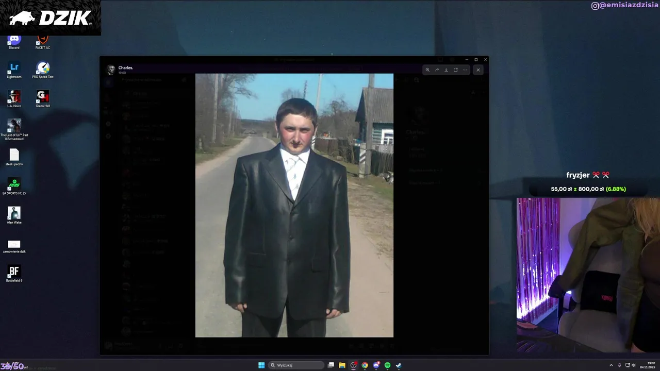Screen dimensions: 660x371
Task: Open the three-dot more options menu
Action: pyautogui.click(x=465, y=70)
